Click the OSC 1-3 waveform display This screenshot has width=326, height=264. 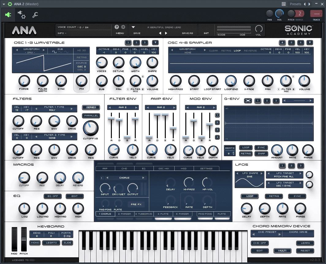(x=44, y=63)
